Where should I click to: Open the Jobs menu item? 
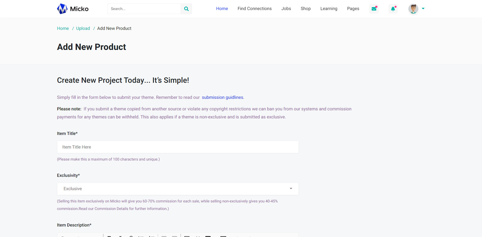(x=286, y=9)
